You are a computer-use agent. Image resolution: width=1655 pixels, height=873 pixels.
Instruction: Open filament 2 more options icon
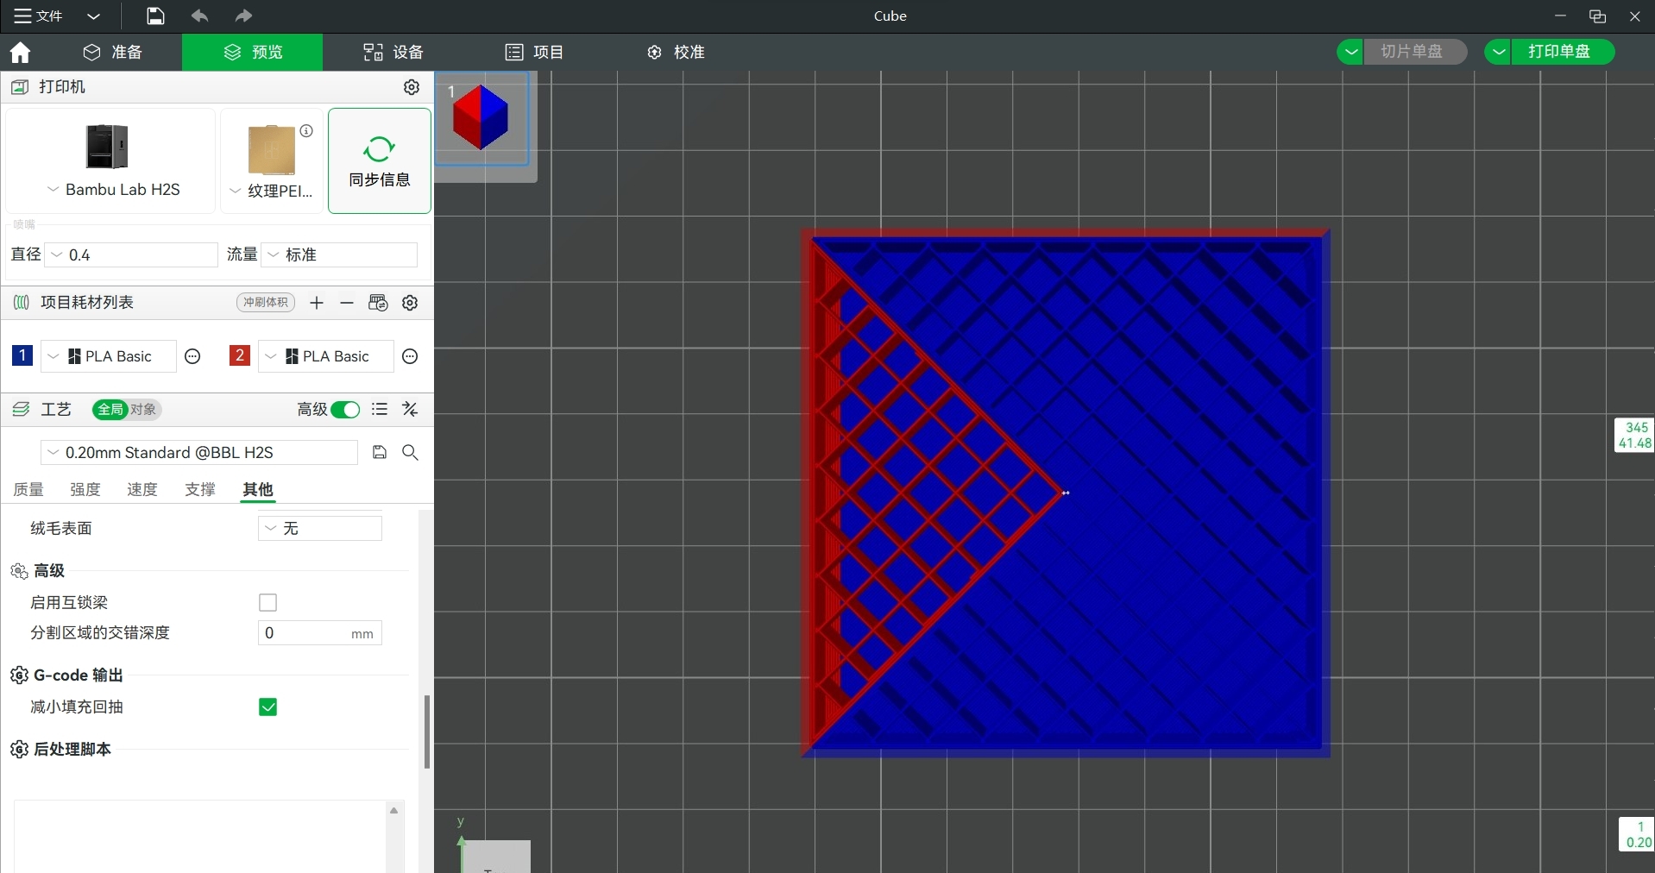411,356
